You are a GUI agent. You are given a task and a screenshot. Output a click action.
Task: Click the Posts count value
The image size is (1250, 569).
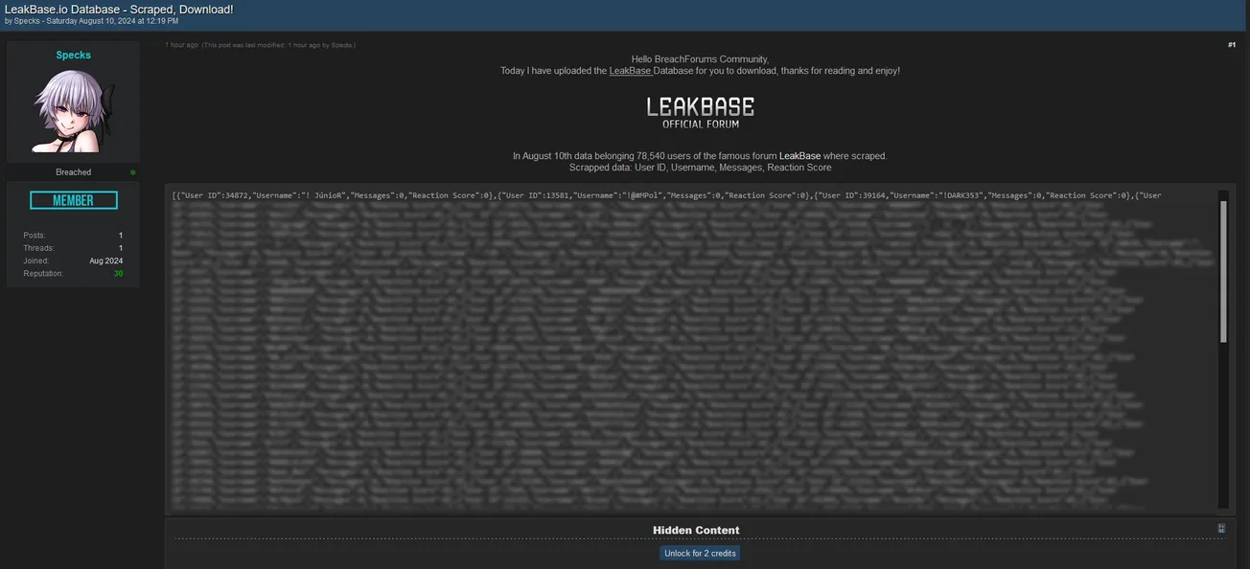(120, 236)
